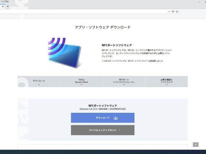This screenshot has width=206, height=154.
Task: Open a new browser tab with plus icon
Action: pos(8,6)
